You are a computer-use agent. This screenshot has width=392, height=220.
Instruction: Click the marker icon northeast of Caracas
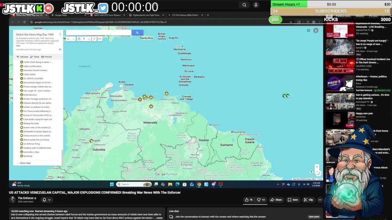[167, 94]
